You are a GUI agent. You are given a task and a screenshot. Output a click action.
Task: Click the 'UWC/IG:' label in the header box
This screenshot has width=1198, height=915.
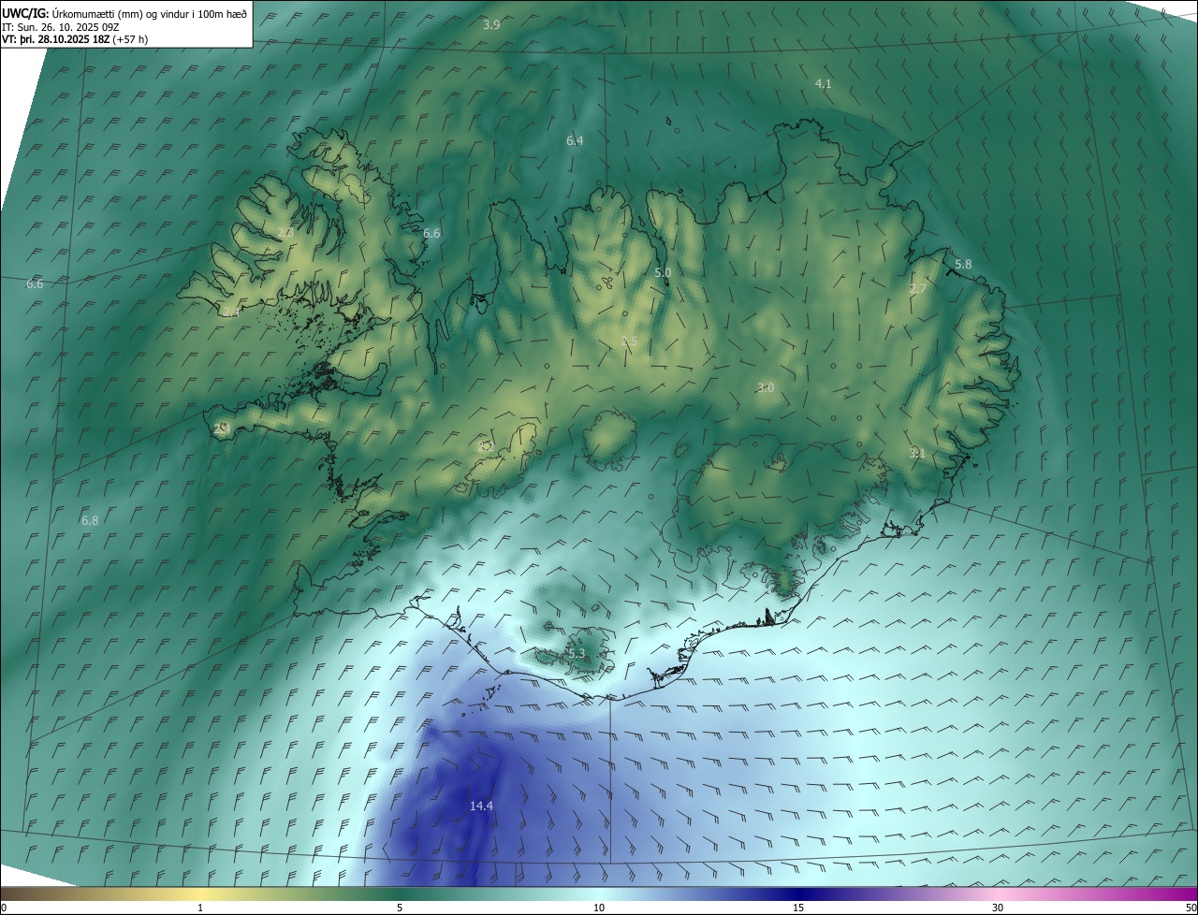[25, 13]
